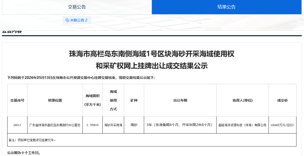Screen dimensions: 304x156
Task: Click the 竞得人(单位) column header
Action: [243, 100]
